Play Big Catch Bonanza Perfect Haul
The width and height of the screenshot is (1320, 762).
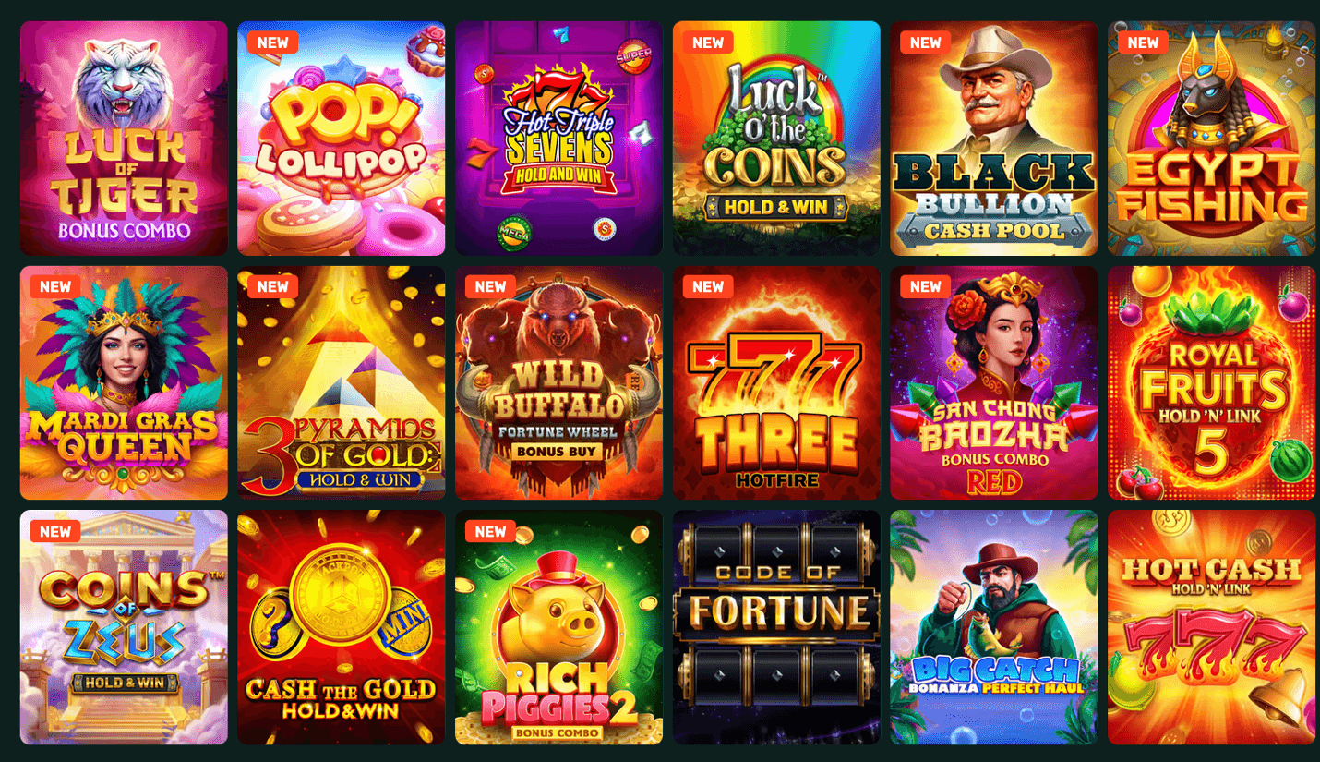point(993,627)
